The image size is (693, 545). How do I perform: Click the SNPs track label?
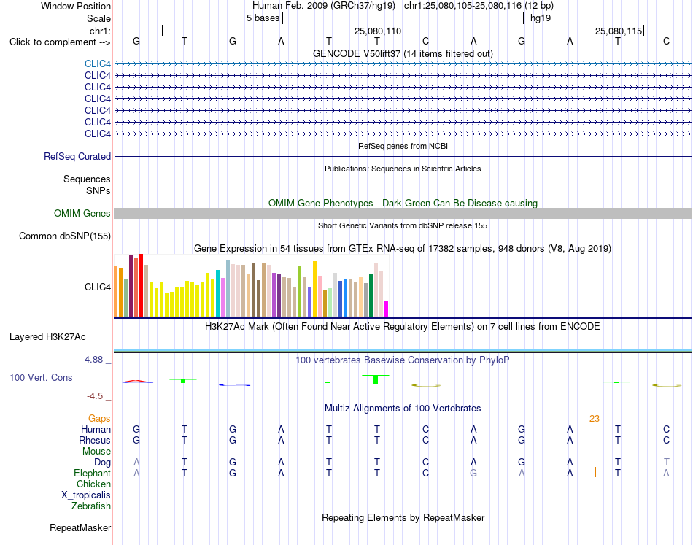pos(98,190)
